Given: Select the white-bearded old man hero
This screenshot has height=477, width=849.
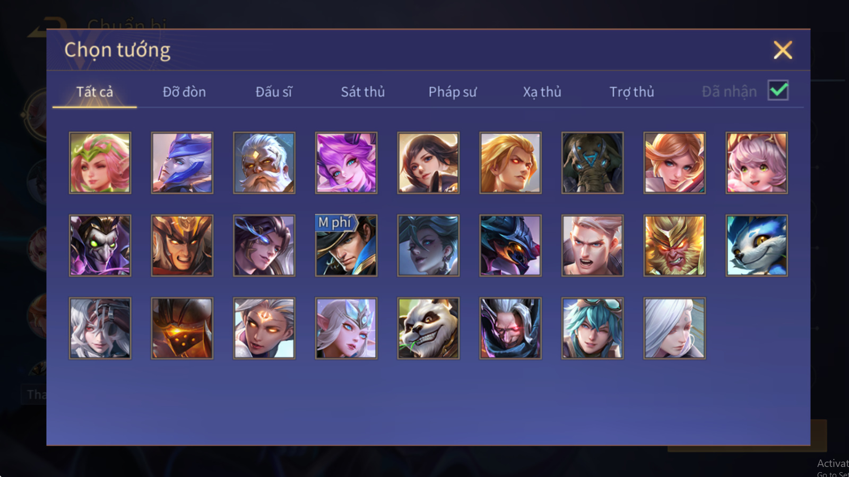Looking at the screenshot, I should point(264,163).
